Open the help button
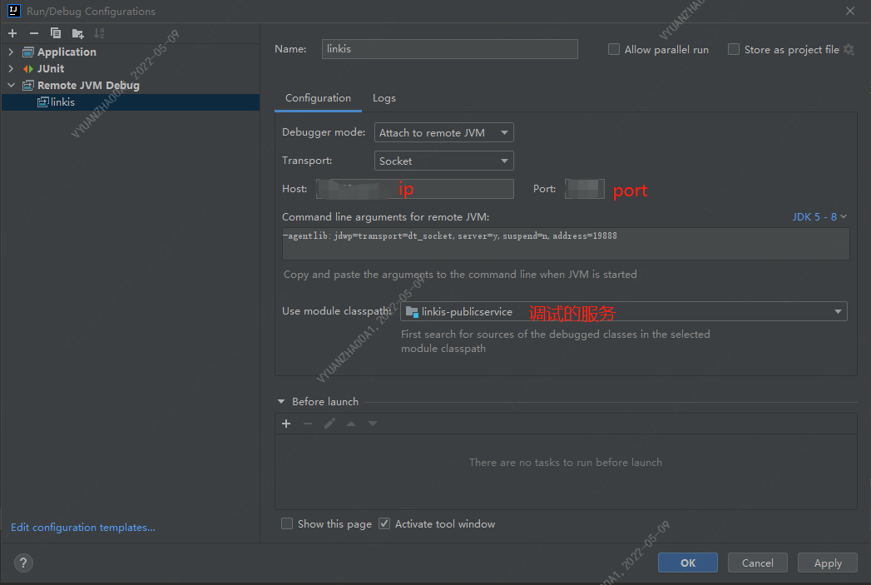This screenshot has height=585, width=871. pos(22,563)
